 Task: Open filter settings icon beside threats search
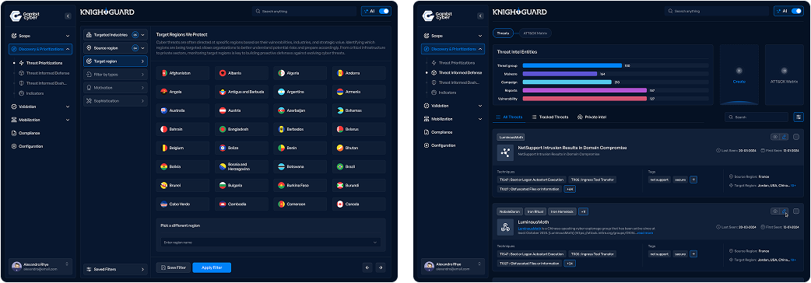(799, 117)
